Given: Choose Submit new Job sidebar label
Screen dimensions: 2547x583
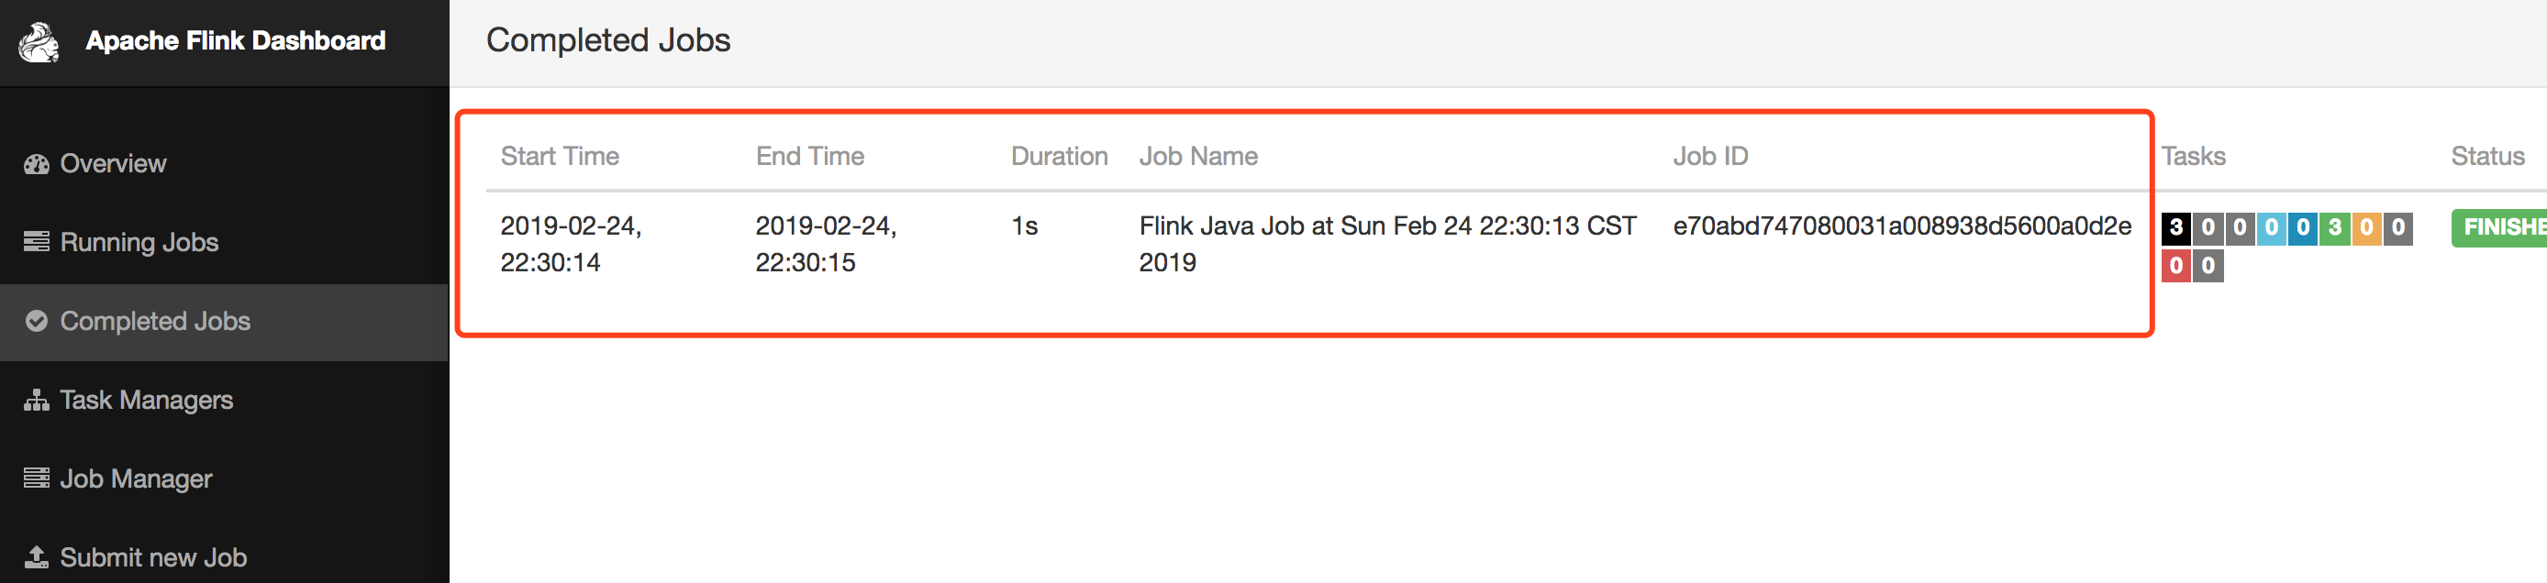Looking at the screenshot, I should [153, 557].
